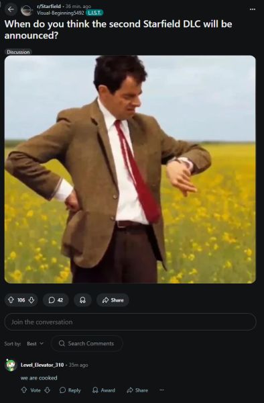This screenshot has height=403, width=264.
Task: Open the r/Starfield subreddit avatar
Action: [x=26, y=10]
